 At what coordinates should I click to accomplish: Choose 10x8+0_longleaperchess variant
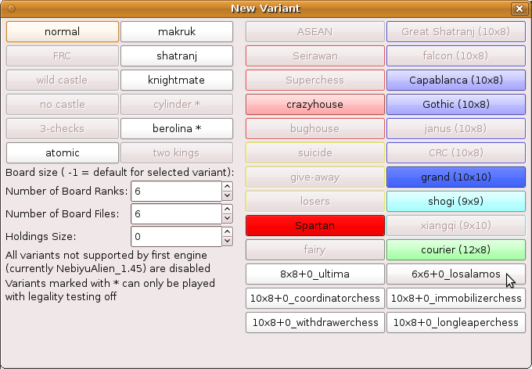[456, 323]
